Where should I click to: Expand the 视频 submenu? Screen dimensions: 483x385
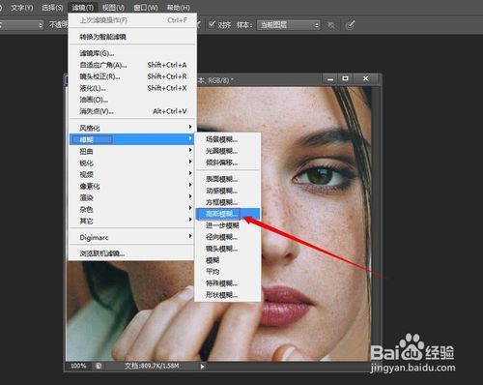(x=131, y=174)
